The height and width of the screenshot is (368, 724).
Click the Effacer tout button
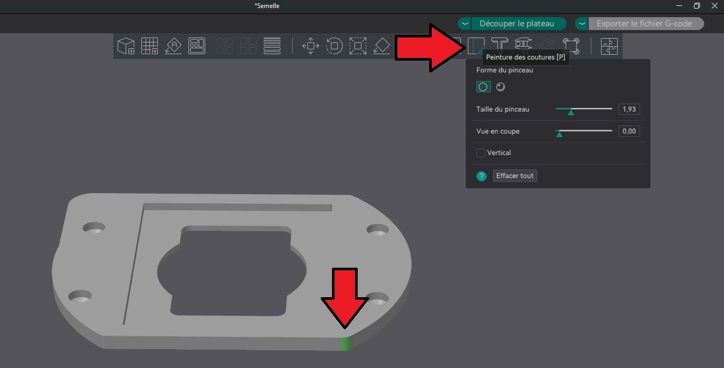(515, 176)
